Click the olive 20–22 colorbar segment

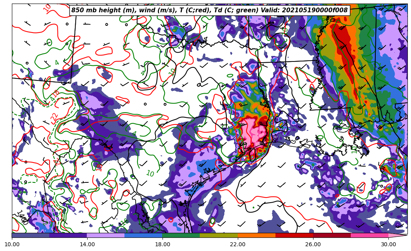219,235
